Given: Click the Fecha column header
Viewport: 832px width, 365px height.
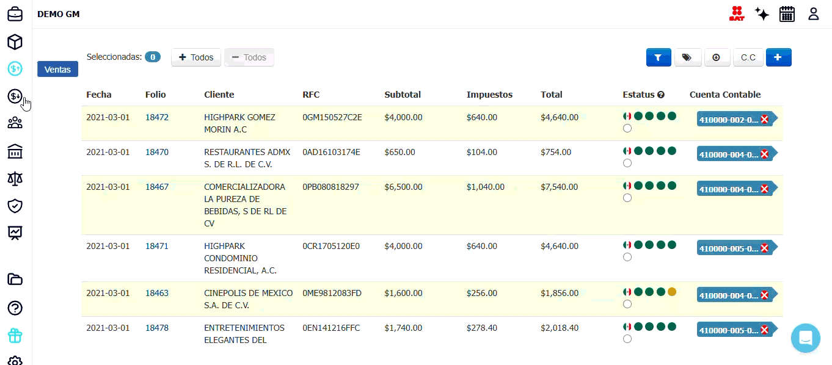Looking at the screenshot, I should point(99,95).
